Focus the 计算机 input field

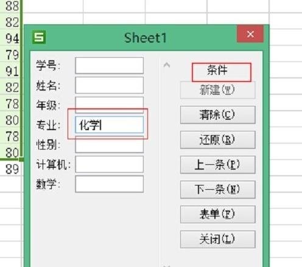(x=110, y=164)
